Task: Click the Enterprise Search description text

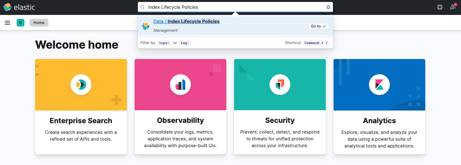Action: coord(81,136)
